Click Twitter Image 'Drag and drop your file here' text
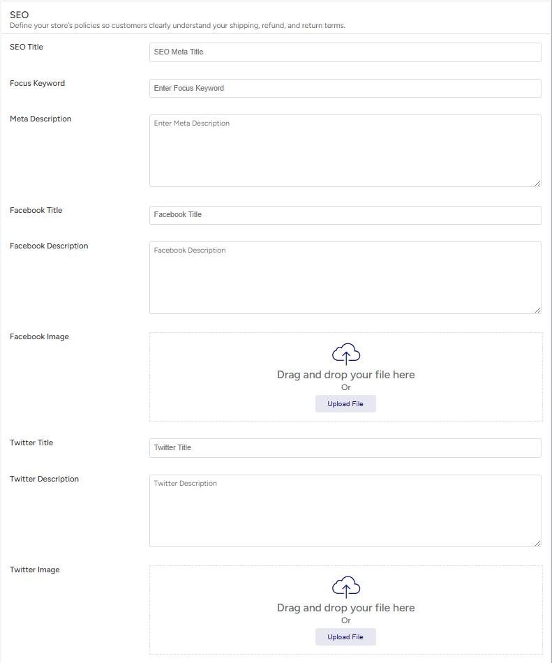This screenshot has width=552, height=663. (x=345, y=608)
